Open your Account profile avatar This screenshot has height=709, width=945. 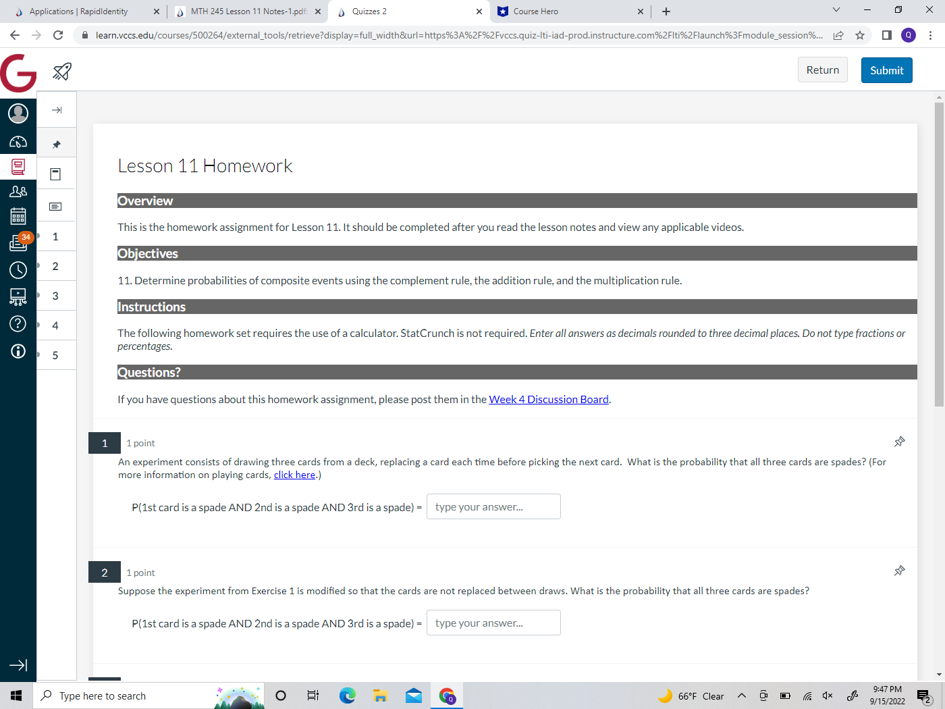pos(18,113)
